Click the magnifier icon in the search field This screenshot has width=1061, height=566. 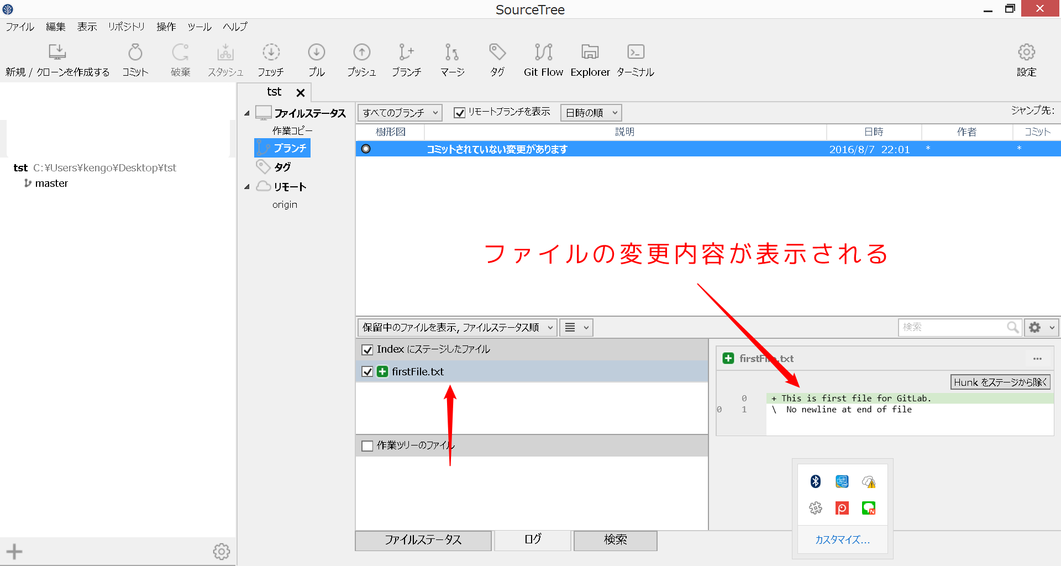[x=1012, y=327]
